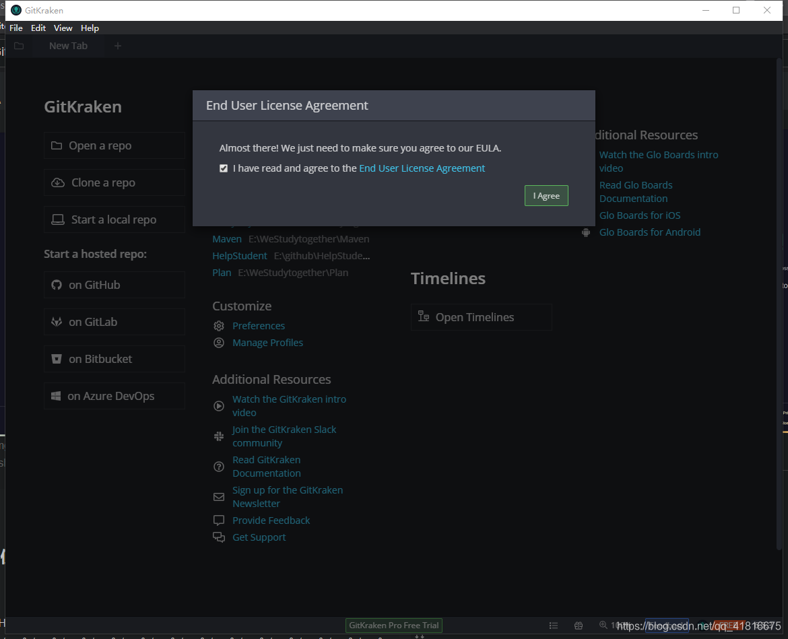The width and height of the screenshot is (788, 639).
Task: Select the New Tab tab
Action: pyautogui.click(x=68, y=46)
